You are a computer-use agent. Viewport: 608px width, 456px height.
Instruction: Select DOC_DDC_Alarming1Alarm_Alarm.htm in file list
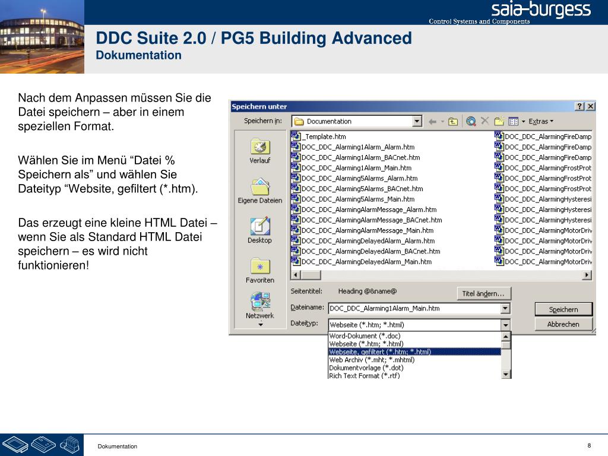tap(353, 147)
